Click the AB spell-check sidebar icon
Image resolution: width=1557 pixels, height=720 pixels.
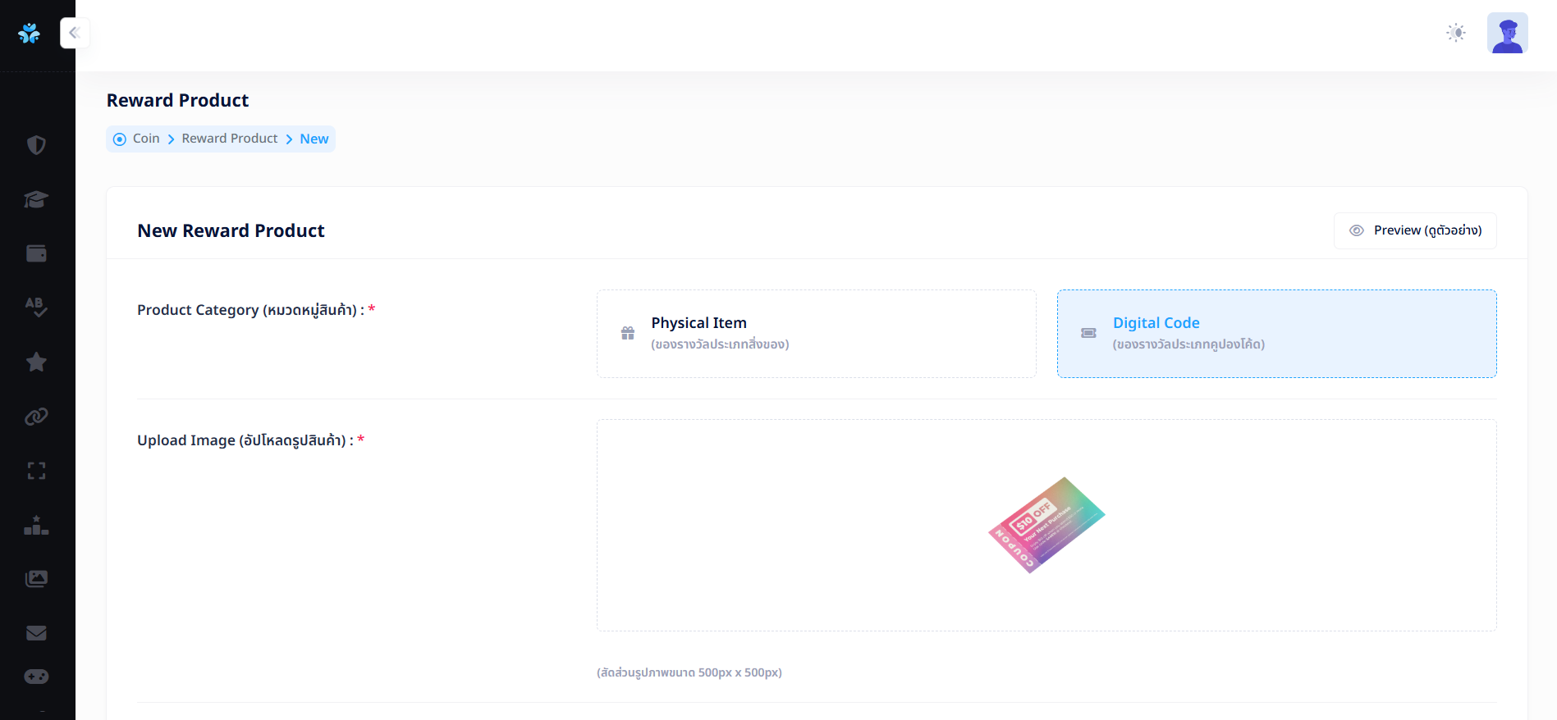pos(36,308)
